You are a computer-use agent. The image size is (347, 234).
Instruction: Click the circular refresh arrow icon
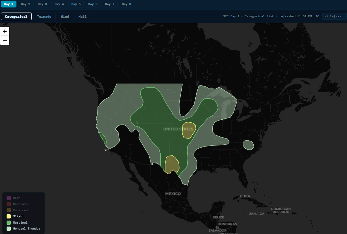coord(327,16)
